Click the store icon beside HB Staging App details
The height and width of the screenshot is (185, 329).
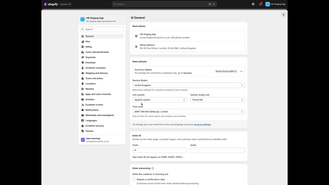pos(136,36)
